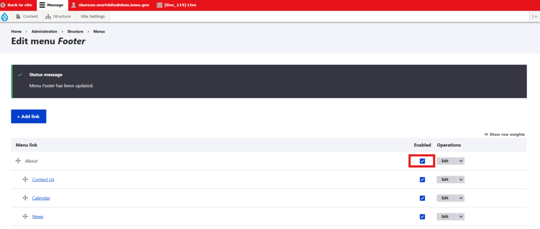The width and height of the screenshot is (540, 229).
Task: Collapse the toolbar with the right-edge arrow icon
Action: (535, 17)
